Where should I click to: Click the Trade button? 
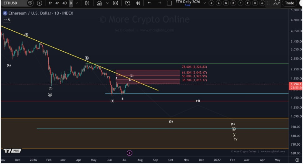point(289,3)
